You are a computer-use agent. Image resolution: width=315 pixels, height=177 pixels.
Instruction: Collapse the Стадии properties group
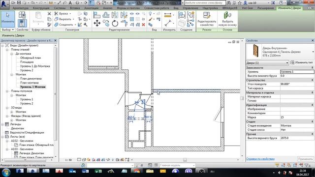coord(312,121)
